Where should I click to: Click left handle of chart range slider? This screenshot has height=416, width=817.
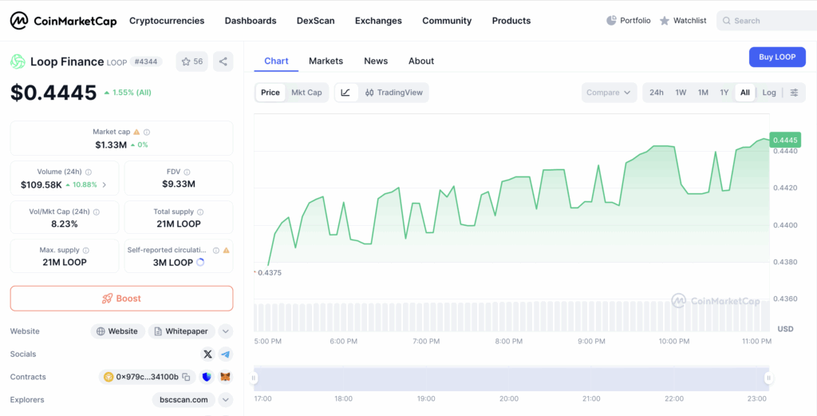[x=255, y=378]
